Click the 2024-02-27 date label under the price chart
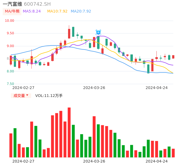 point(23,88)
